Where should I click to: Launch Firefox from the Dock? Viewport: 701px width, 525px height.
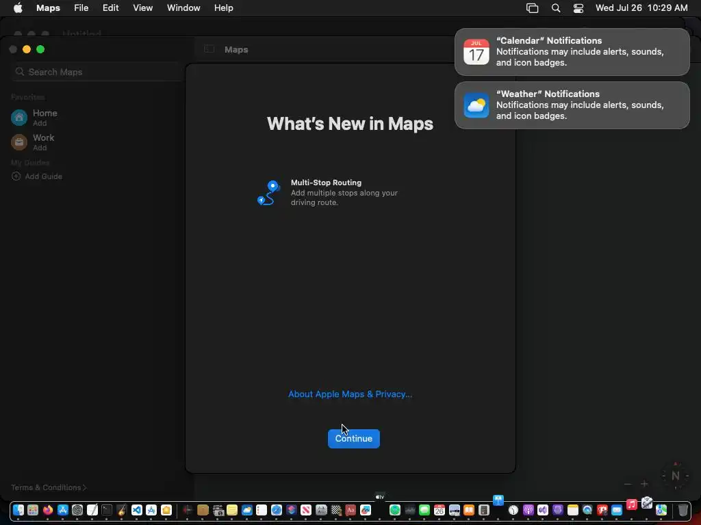pos(48,510)
